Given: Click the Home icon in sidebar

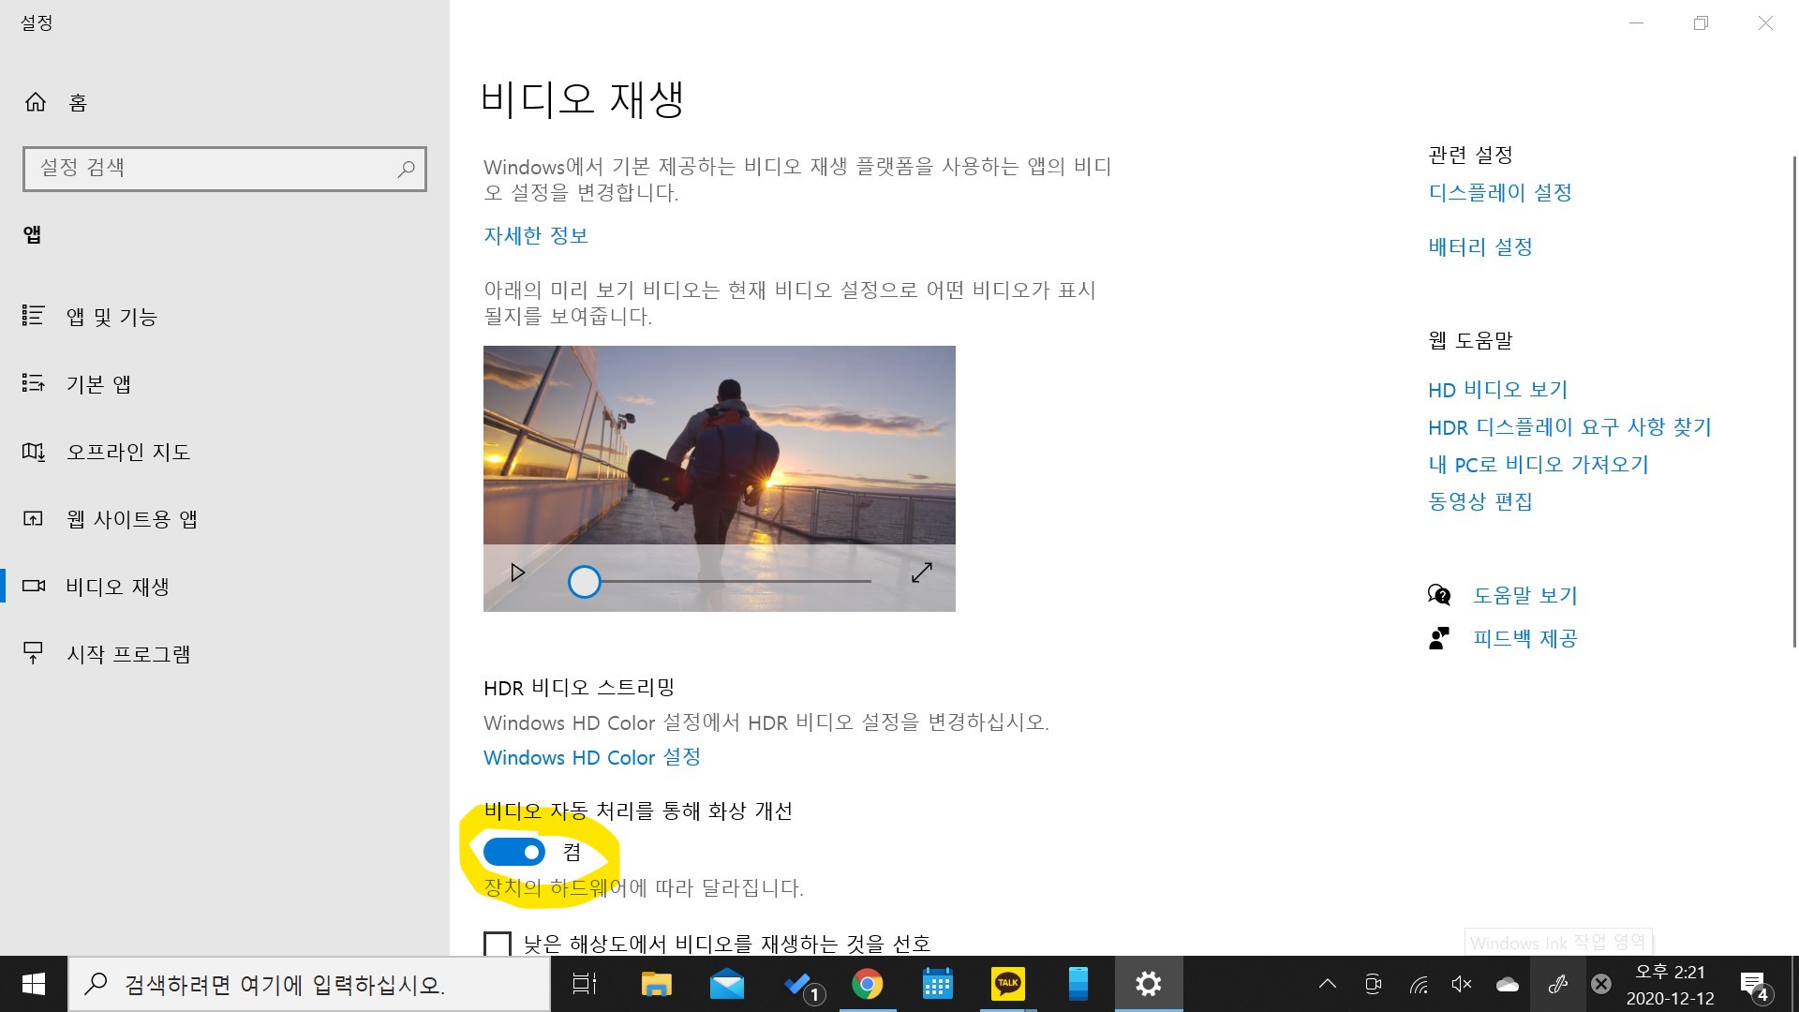Looking at the screenshot, I should pyautogui.click(x=36, y=102).
